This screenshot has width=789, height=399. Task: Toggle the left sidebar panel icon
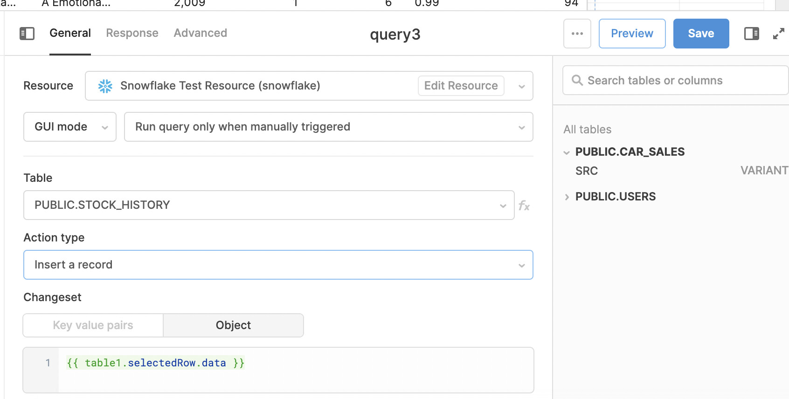(x=27, y=34)
